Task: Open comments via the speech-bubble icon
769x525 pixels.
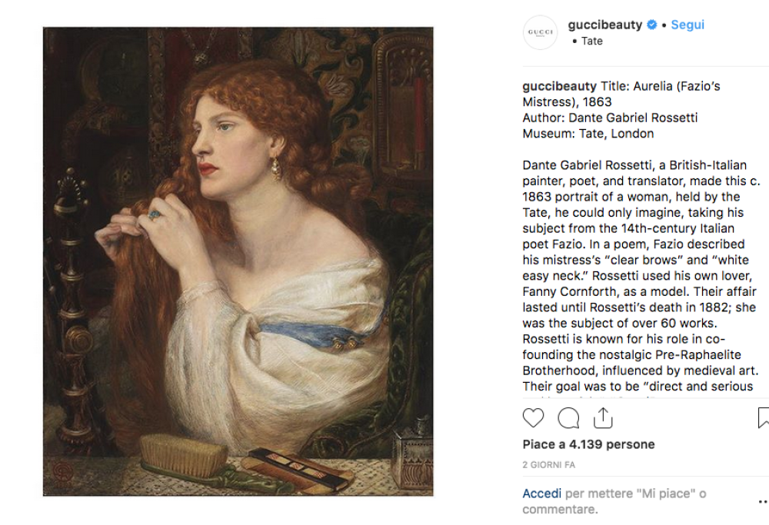Action: click(568, 419)
